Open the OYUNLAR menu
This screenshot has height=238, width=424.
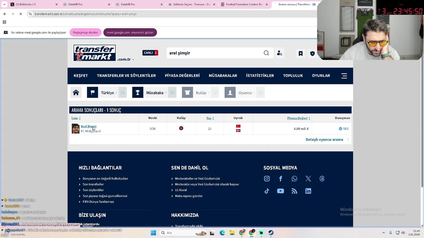tap(321, 76)
